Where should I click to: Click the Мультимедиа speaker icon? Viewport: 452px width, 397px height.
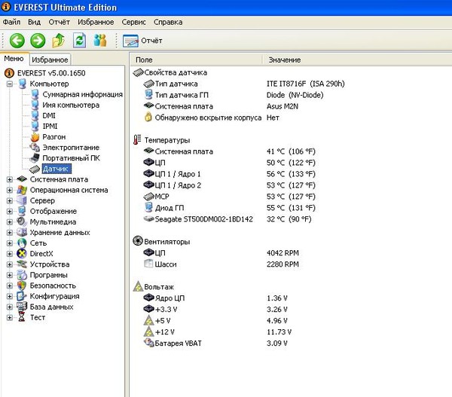(22, 221)
